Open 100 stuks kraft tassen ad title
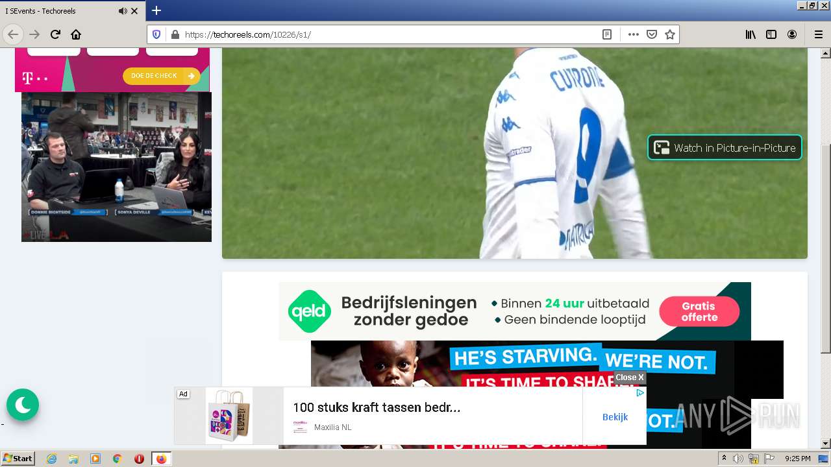The width and height of the screenshot is (831, 467). [x=377, y=407]
